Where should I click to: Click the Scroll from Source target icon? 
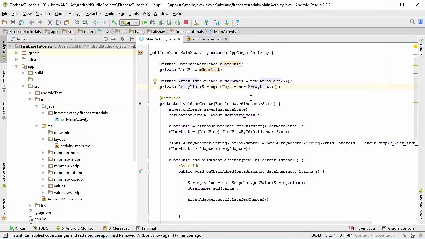[x=105, y=39]
